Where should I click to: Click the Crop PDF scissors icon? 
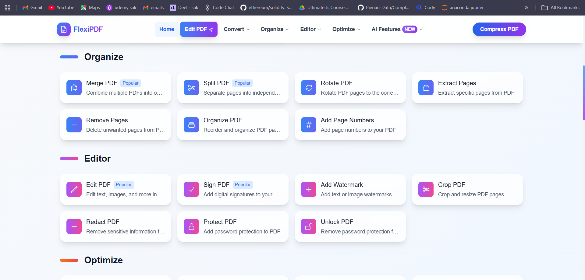(426, 189)
